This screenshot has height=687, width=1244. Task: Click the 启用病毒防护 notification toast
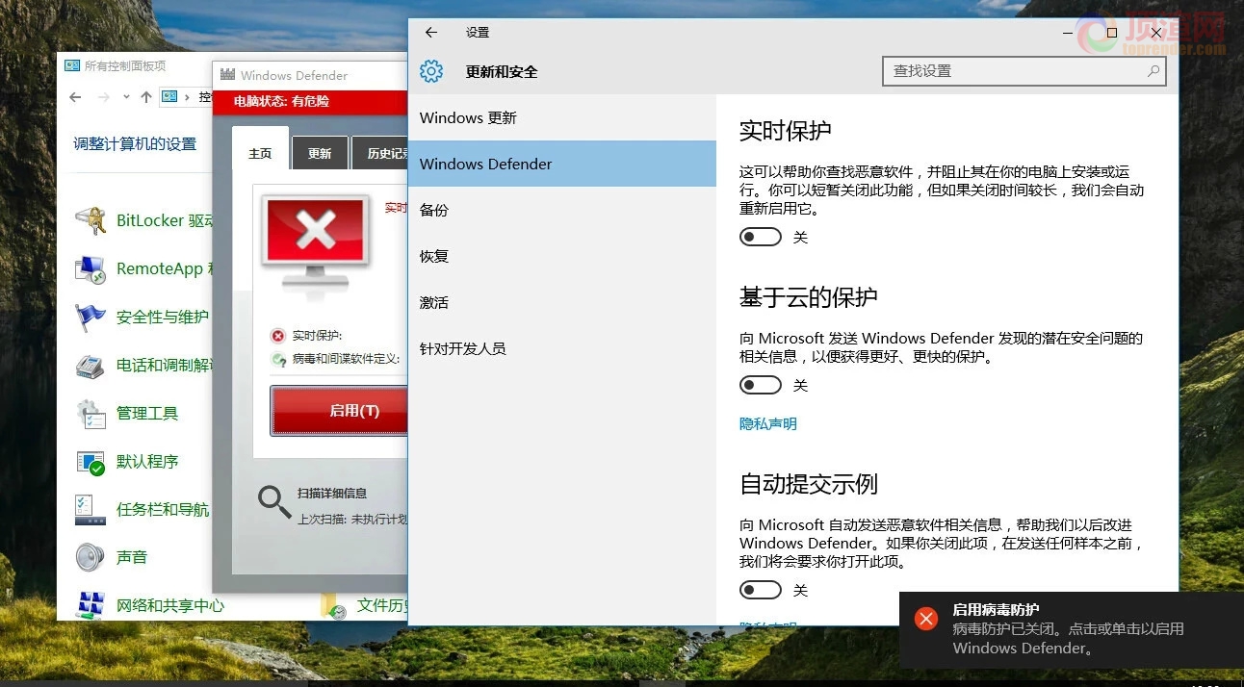pyautogui.click(x=1072, y=629)
